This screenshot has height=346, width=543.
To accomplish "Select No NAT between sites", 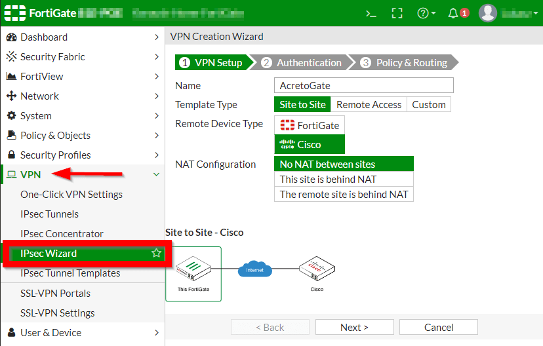I will coord(344,164).
